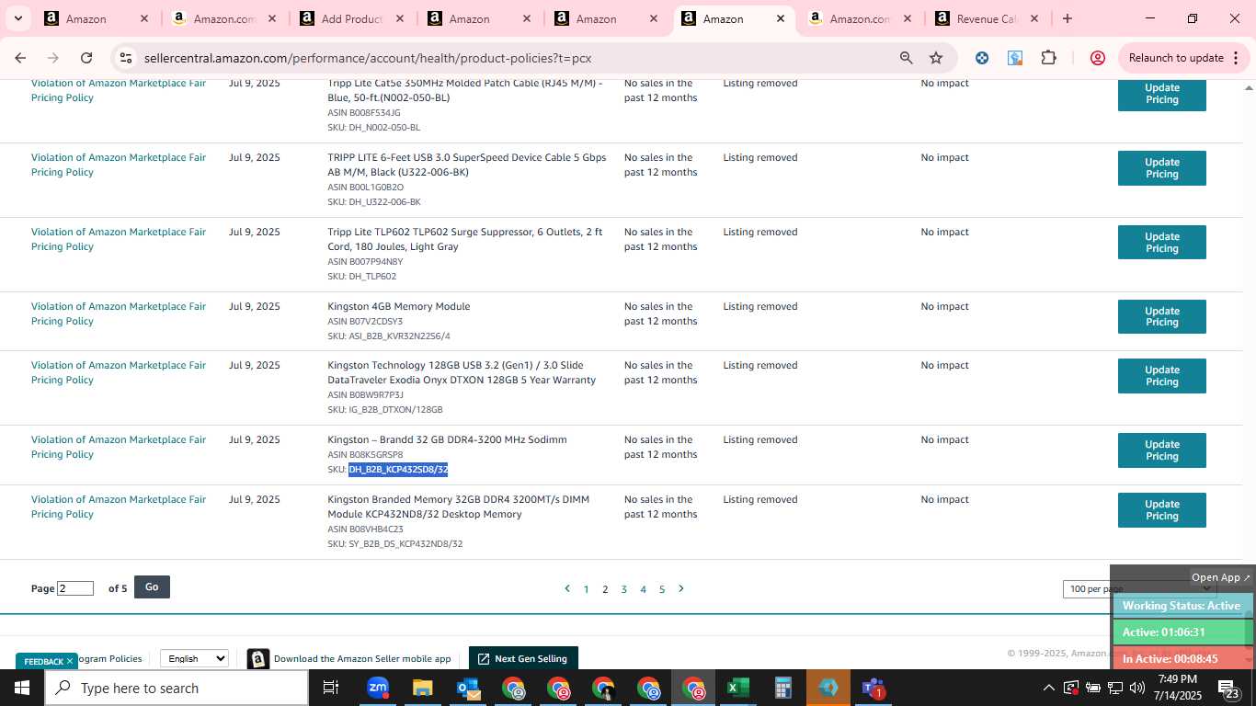Click Update Pricing for Kingston Brandd 32 GB Sodimm
Image resolution: width=1256 pixels, height=706 pixels.
[x=1161, y=450]
